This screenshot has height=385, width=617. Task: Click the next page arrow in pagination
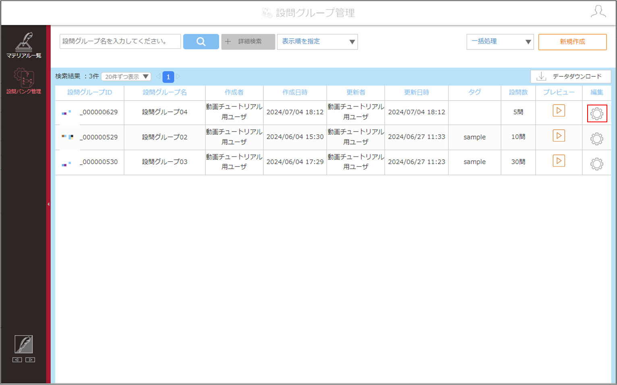click(178, 76)
